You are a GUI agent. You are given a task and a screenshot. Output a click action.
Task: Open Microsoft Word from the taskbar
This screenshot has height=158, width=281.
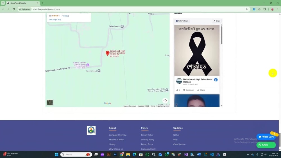click(x=199, y=154)
